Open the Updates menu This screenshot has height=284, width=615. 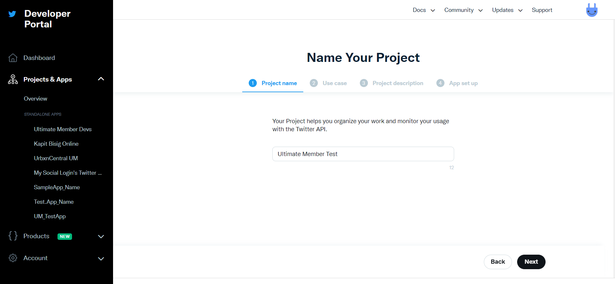tap(503, 10)
